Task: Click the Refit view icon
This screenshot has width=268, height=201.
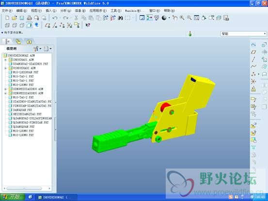Action: 196,18
